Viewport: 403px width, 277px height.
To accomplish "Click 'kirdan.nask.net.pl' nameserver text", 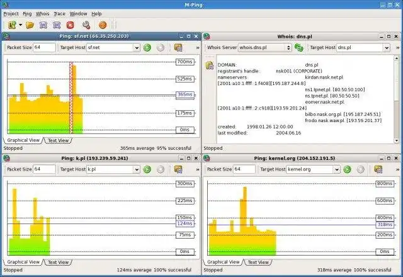I will 324,77.
